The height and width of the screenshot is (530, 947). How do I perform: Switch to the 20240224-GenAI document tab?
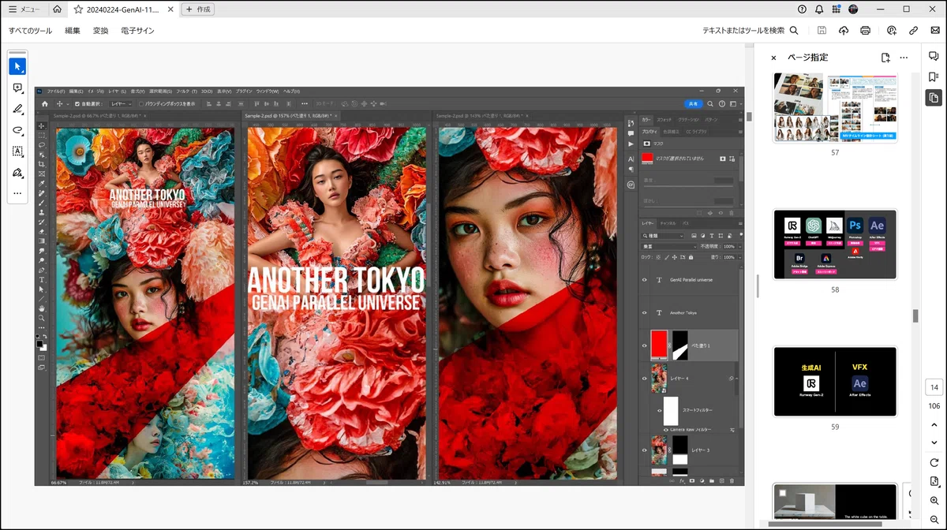[122, 9]
